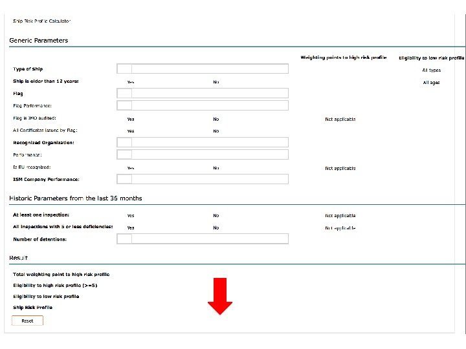The width and height of the screenshot is (466, 349).
Task: Select Yes for Is EU recognized
Action: click(131, 168)
